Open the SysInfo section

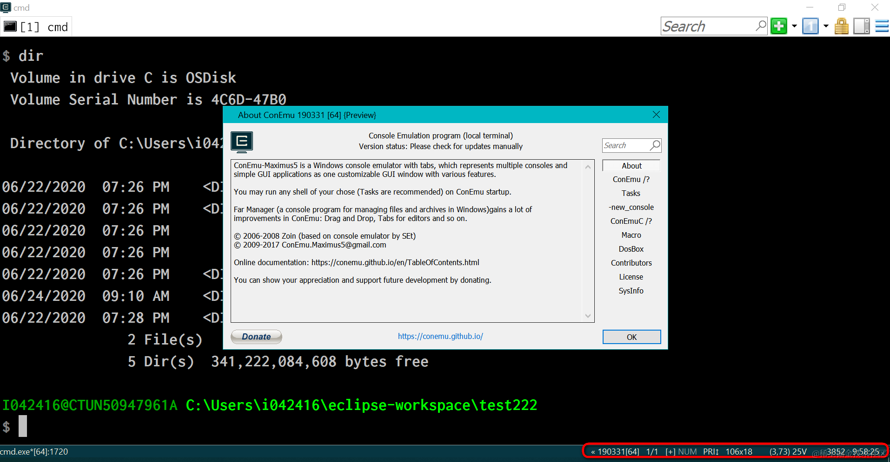[631, 291]
